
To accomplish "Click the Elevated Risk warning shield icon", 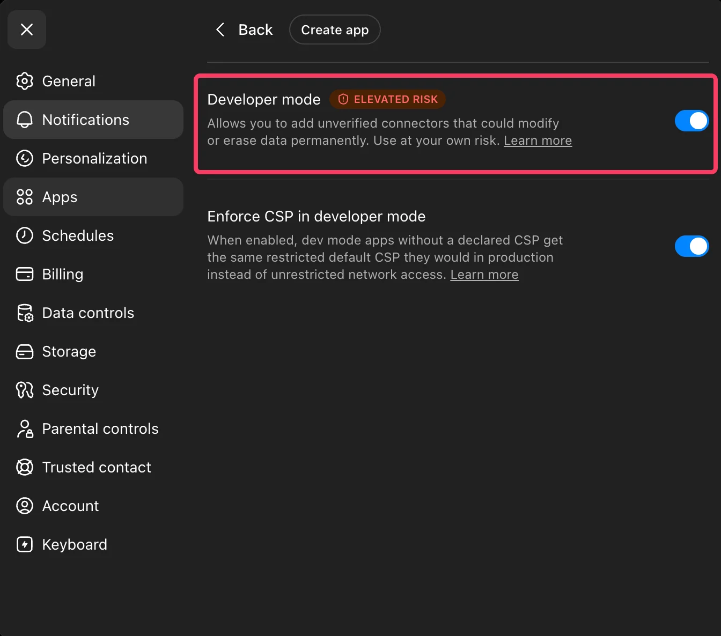I will coord(343,99).
